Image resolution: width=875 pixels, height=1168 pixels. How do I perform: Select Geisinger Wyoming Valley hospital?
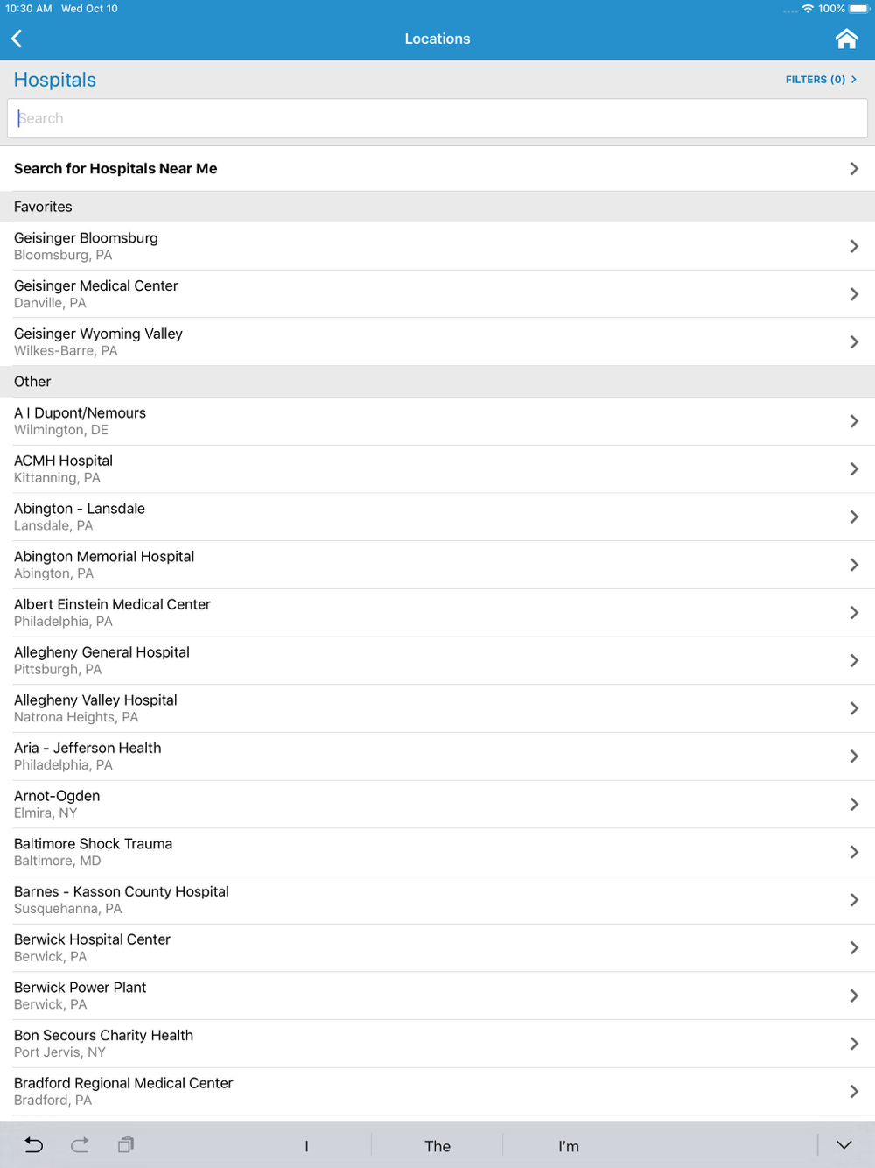pos(437,341)
